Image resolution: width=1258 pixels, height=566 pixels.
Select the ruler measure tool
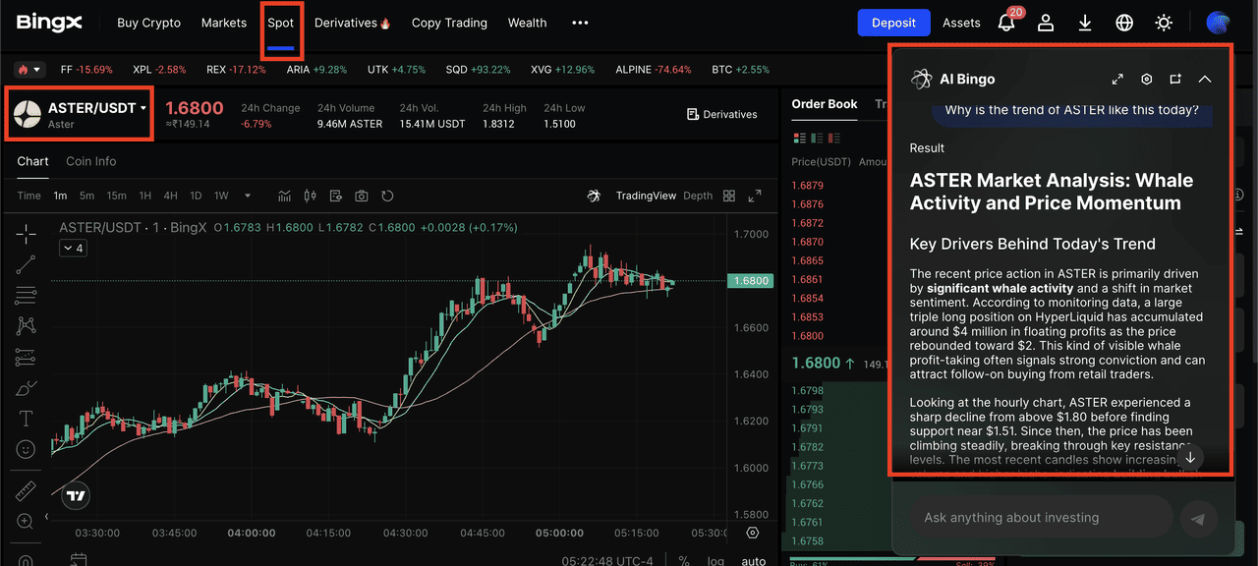click(27, 490)
